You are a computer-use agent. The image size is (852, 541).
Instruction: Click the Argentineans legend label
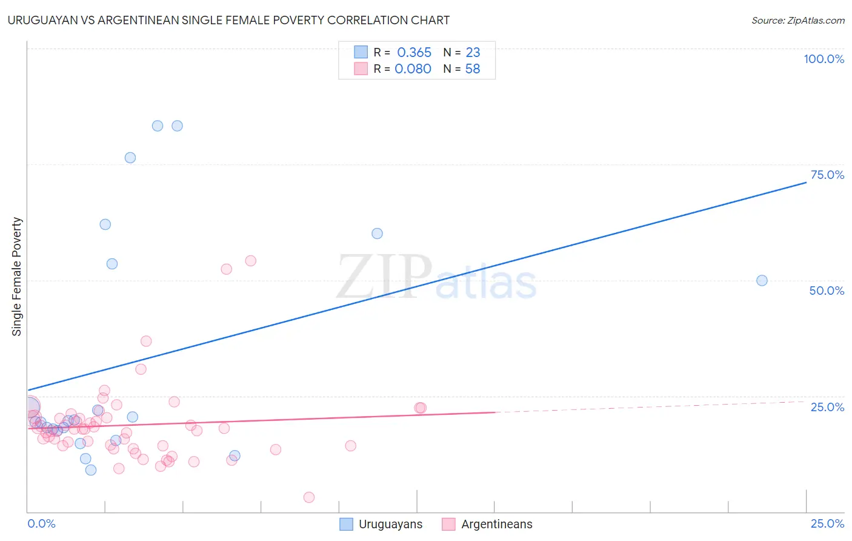(497, 524)
